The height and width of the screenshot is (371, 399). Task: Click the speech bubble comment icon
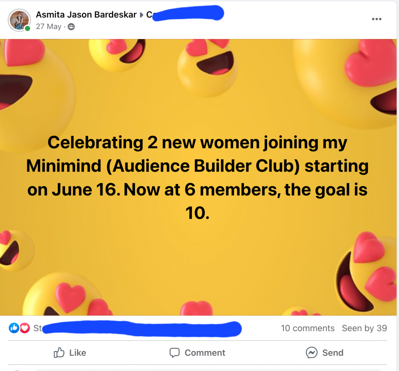(175, 353)
